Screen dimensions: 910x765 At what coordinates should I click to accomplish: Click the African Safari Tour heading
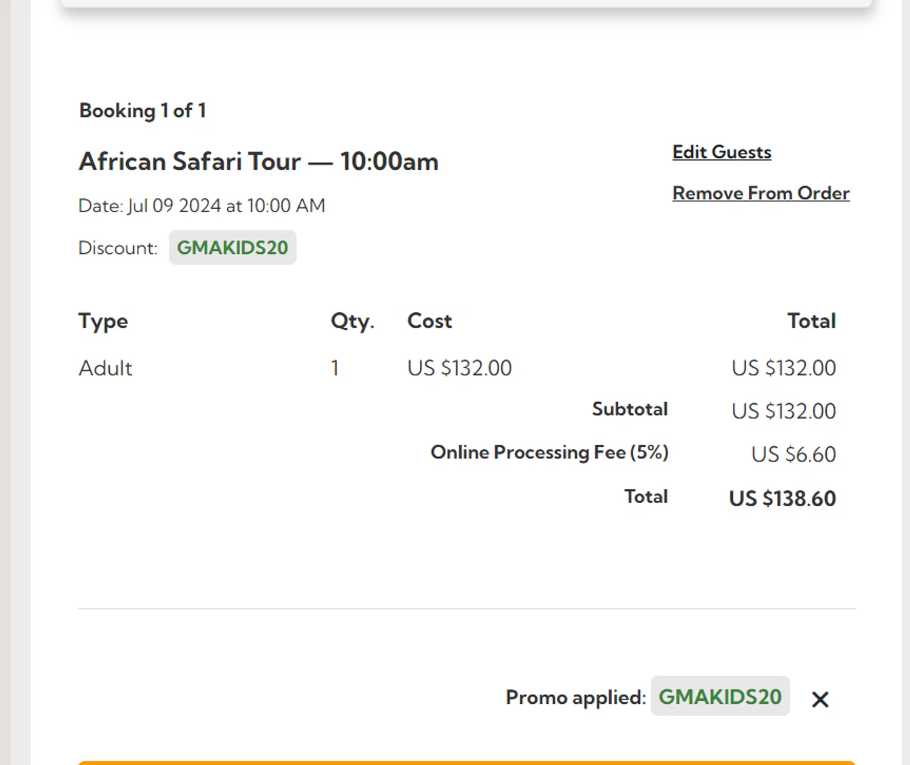pos(258,162)
